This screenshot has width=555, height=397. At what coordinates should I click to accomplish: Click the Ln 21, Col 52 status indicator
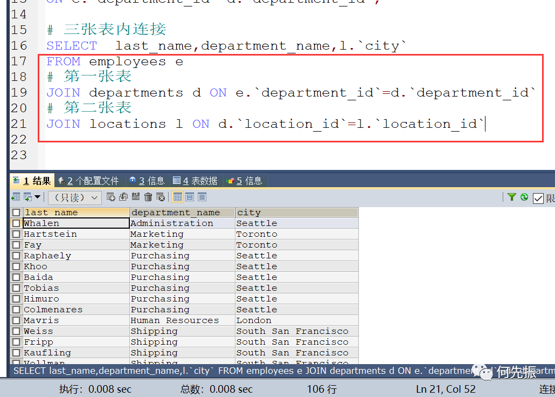tap(446, 389)
